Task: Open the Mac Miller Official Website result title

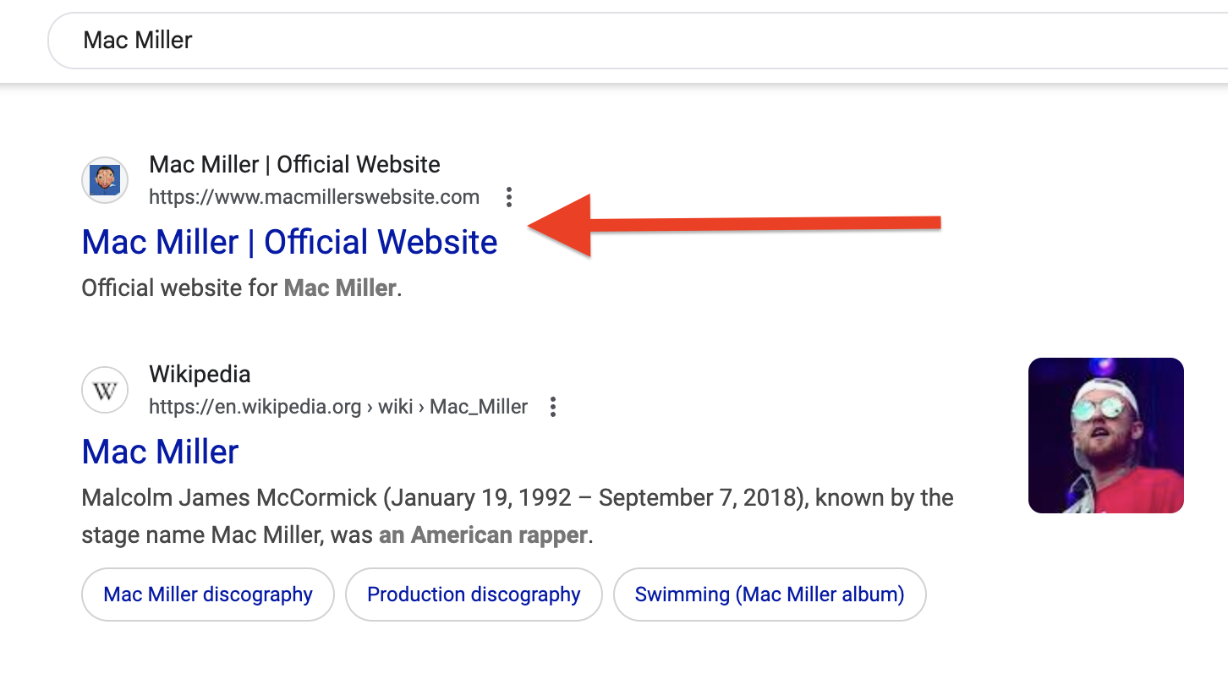Action: [x=289, y=242]
